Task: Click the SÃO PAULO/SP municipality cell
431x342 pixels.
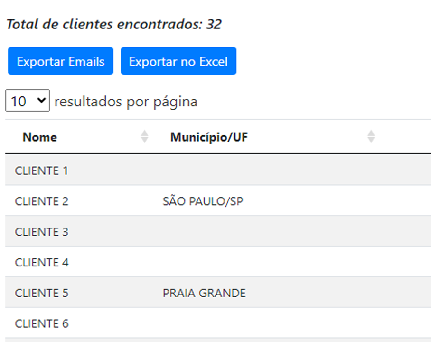Action: 203,201
